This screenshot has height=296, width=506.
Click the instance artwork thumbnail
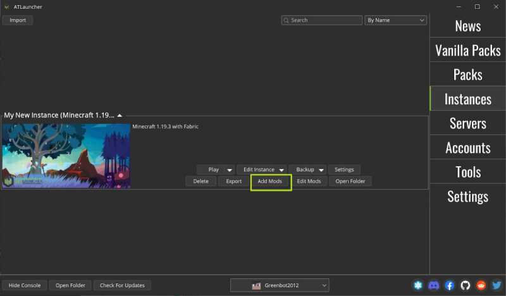(x=66, y=156)
